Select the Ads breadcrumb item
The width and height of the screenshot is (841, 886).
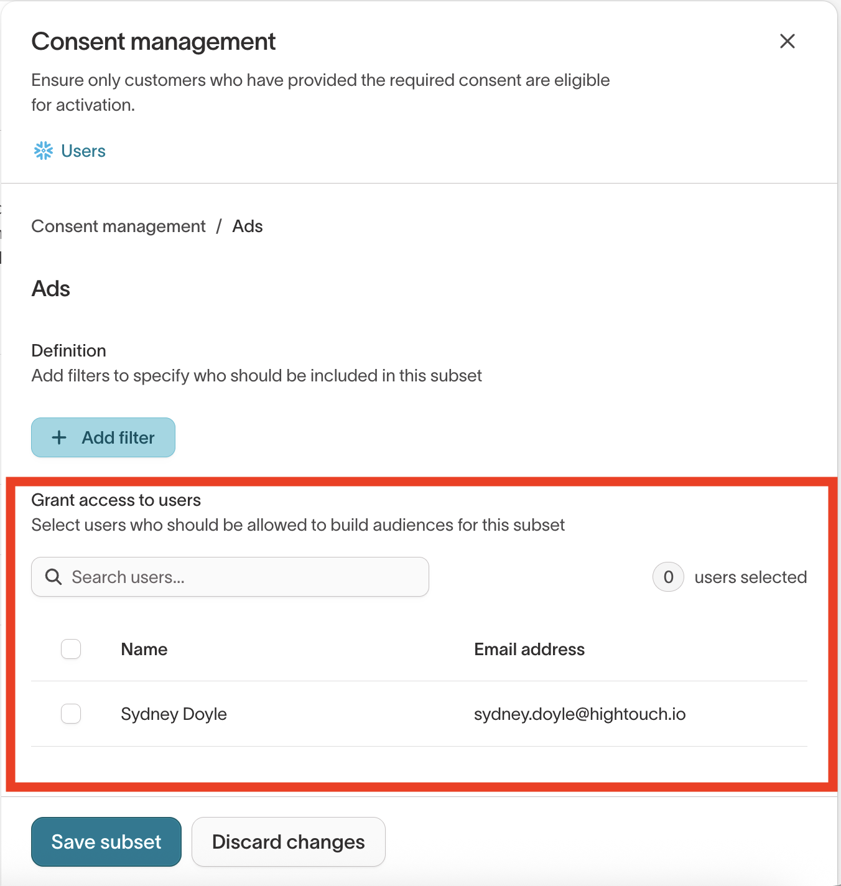coord(248,226)
